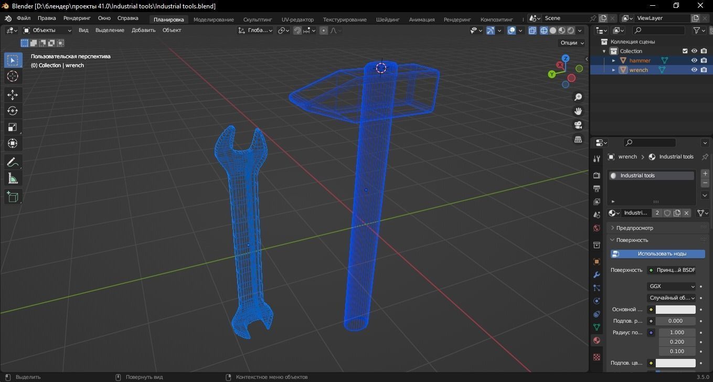Open Scene properties tab
This screenshot has width=713, height=382.
[x=597, y=215]
